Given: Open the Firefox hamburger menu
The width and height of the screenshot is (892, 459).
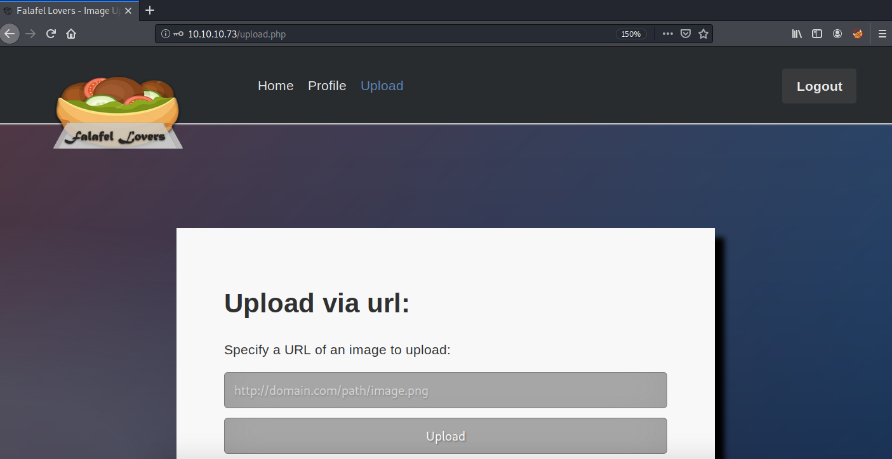Looking at the screenshot, I should pyautogui.click(x=882, y=34).
